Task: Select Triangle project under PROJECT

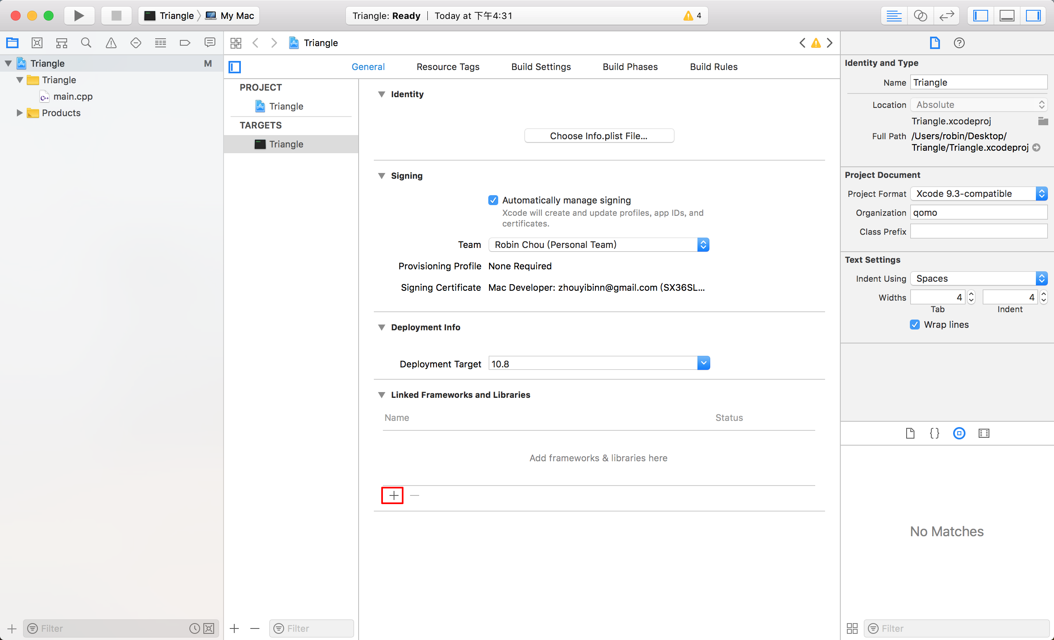Action: [x=286, y=106]
